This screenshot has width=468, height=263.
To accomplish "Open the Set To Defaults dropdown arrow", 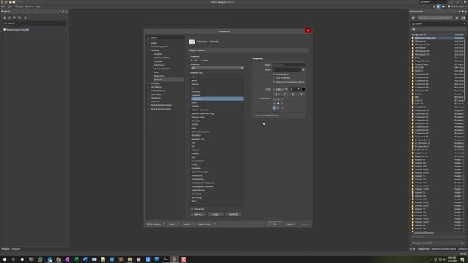I will click(164, 224).
